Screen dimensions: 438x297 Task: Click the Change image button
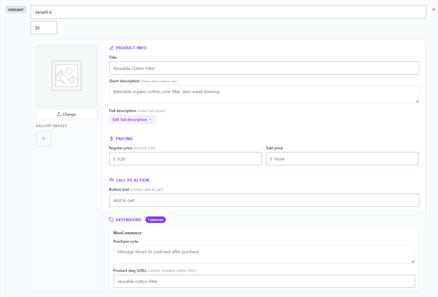(66, 114)
